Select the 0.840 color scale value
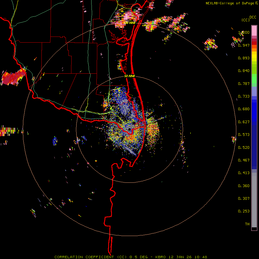259x259 pixels. pos(244,71)
